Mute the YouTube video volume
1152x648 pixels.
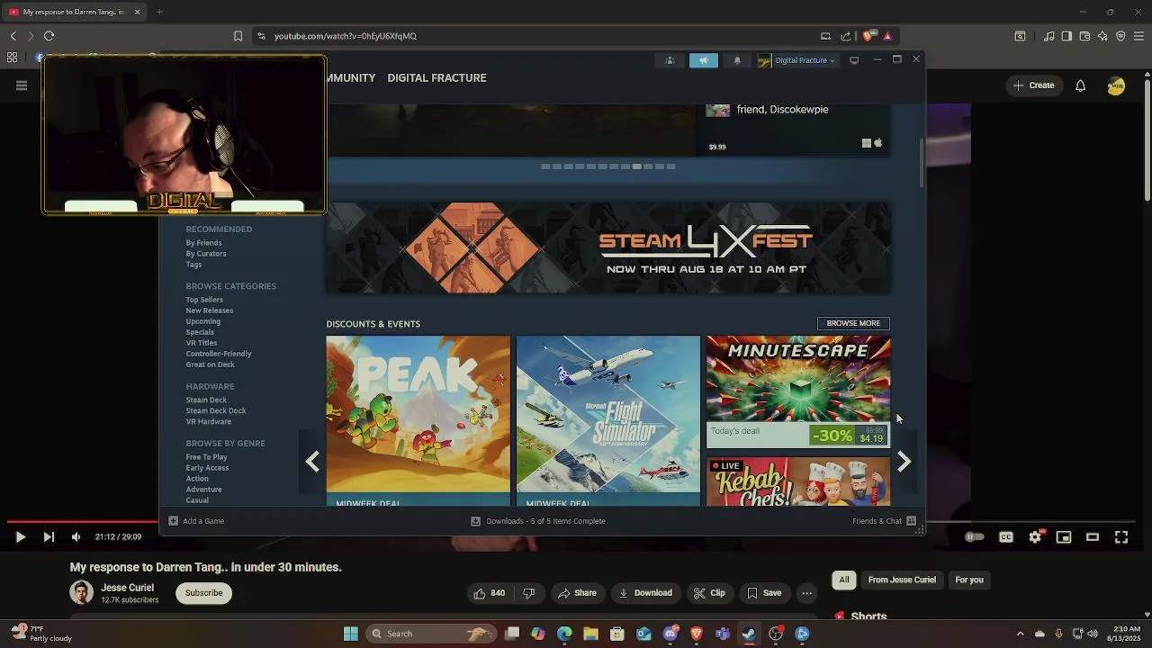76,537
